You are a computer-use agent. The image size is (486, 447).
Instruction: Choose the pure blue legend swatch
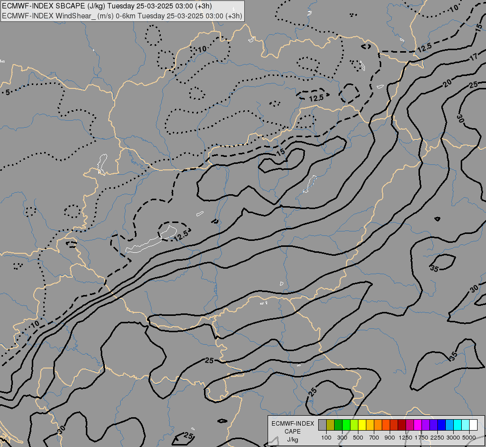pos(441,425)
